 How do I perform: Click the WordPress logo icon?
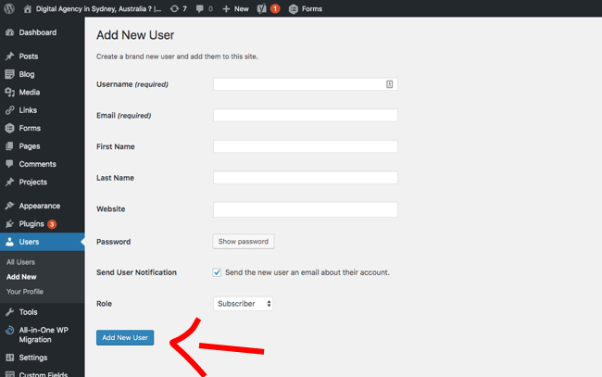(x=9, y=8)
